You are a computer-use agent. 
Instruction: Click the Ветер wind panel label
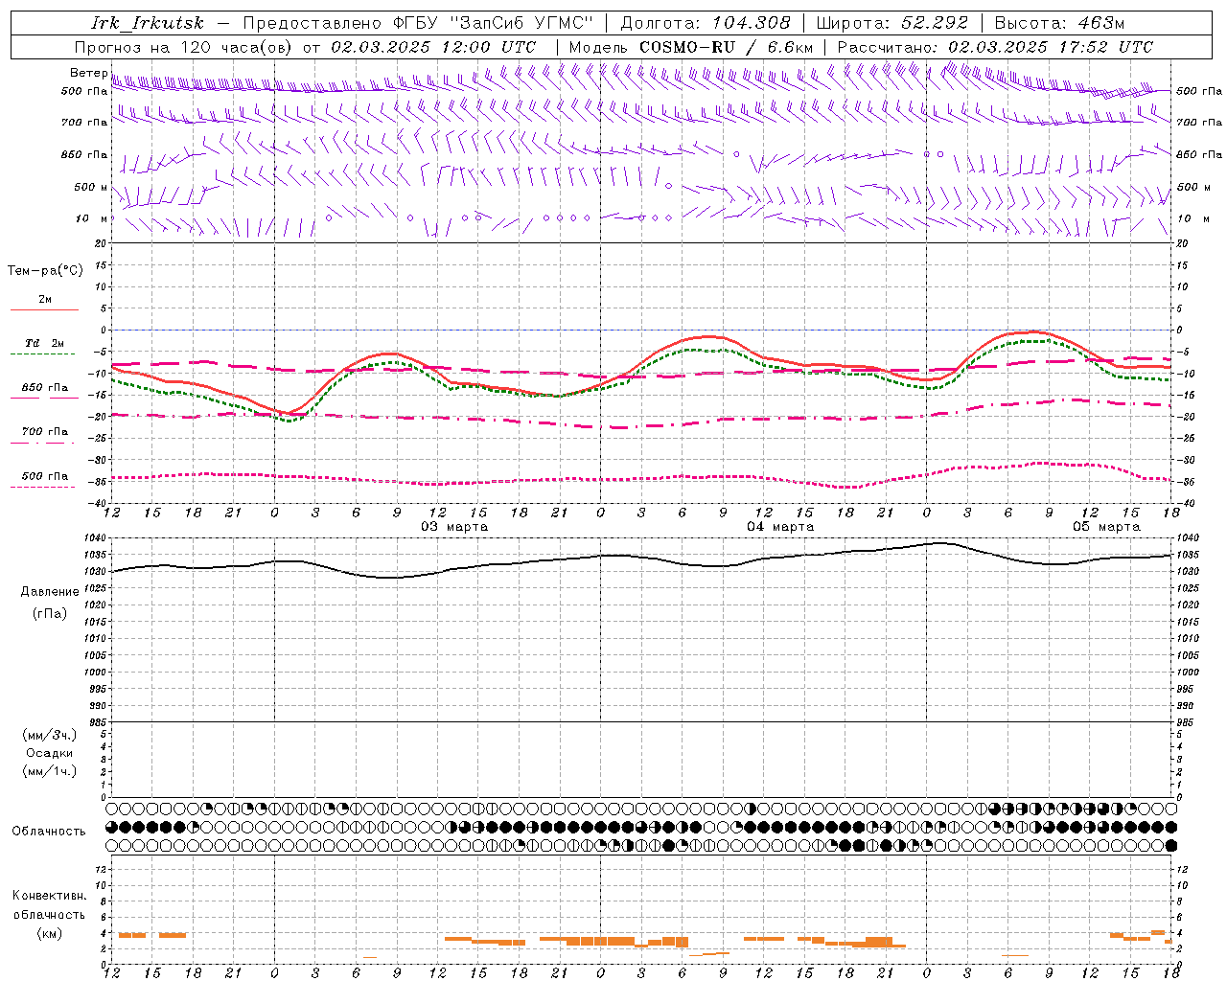point(88,73)
